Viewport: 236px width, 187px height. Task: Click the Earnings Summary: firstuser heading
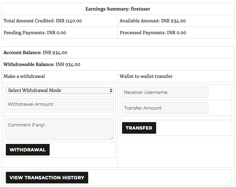(118, 9)
